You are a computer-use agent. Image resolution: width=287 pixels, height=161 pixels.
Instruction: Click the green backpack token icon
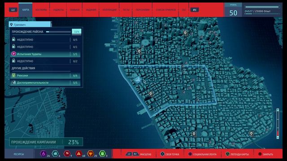point(103,154)
